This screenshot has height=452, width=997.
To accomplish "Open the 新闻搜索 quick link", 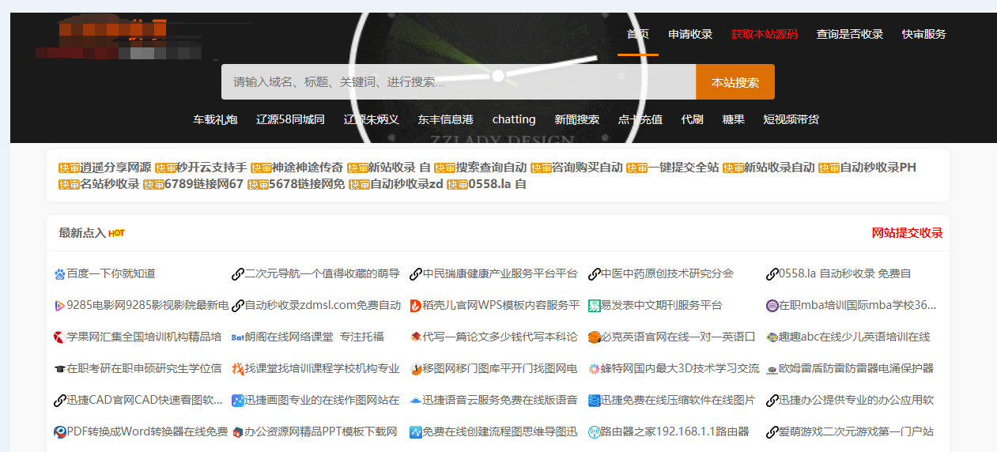I will point(576,119).
